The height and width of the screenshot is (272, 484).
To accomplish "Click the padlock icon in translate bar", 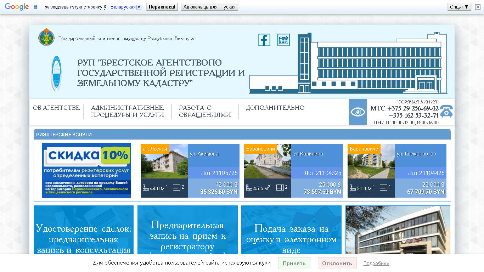I will point(35,7).
